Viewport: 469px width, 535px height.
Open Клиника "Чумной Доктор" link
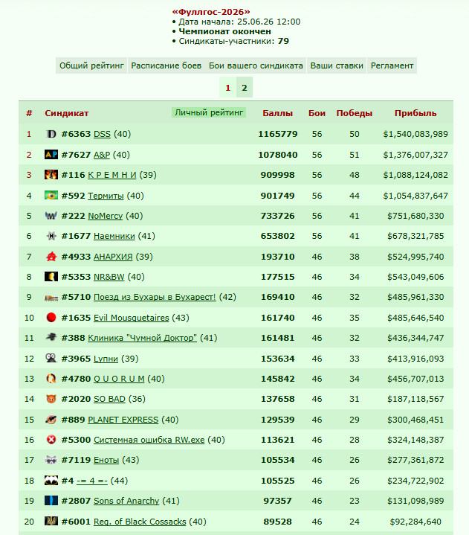(x=143, y=338)
